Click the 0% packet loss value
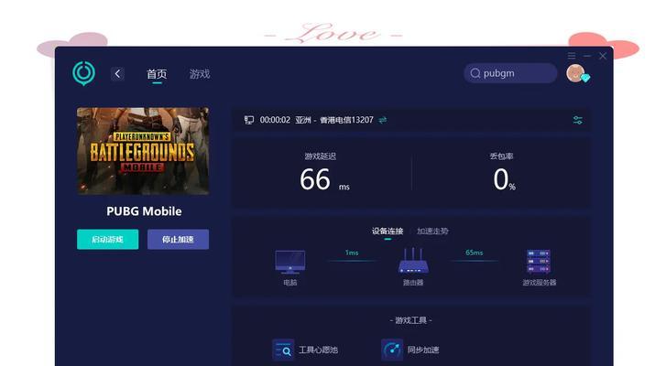This screenshot has width=666, height=366. coord(504,180)
